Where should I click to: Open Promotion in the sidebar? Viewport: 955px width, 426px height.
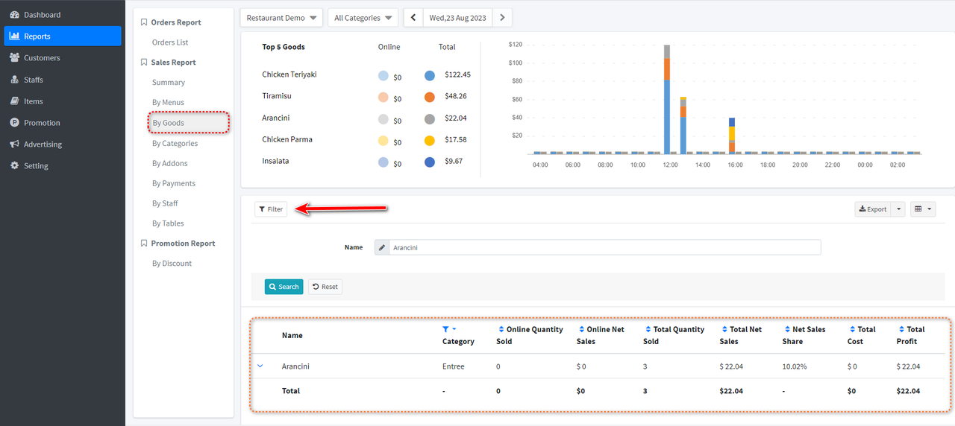62,123
